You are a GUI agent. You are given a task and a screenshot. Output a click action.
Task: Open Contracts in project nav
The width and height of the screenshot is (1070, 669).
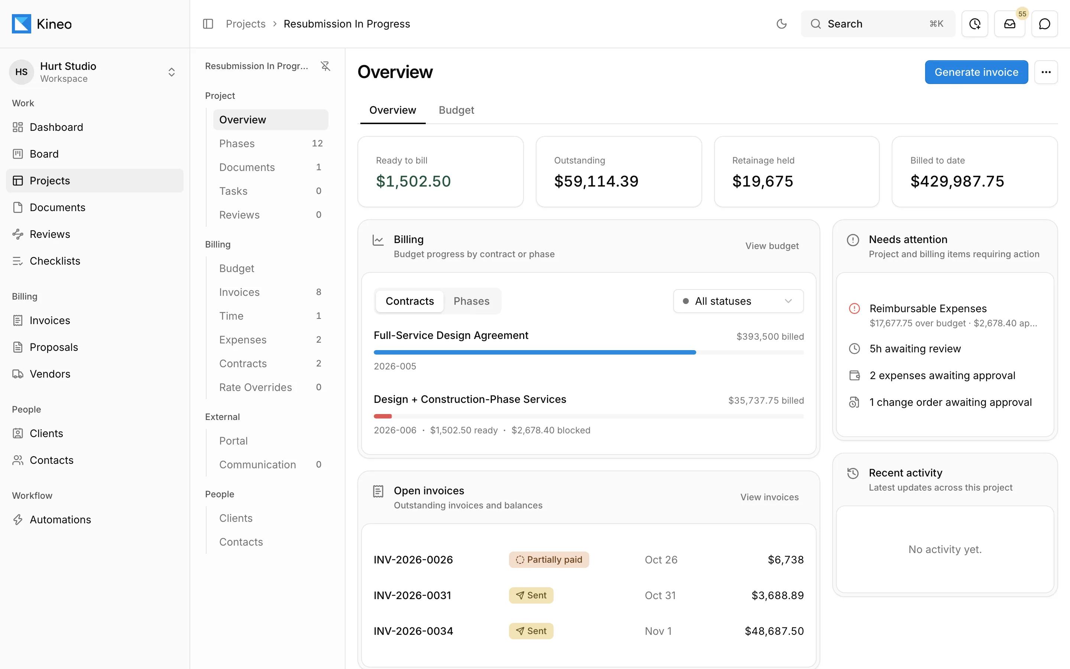pyautogui.click(x=270, y=364)
